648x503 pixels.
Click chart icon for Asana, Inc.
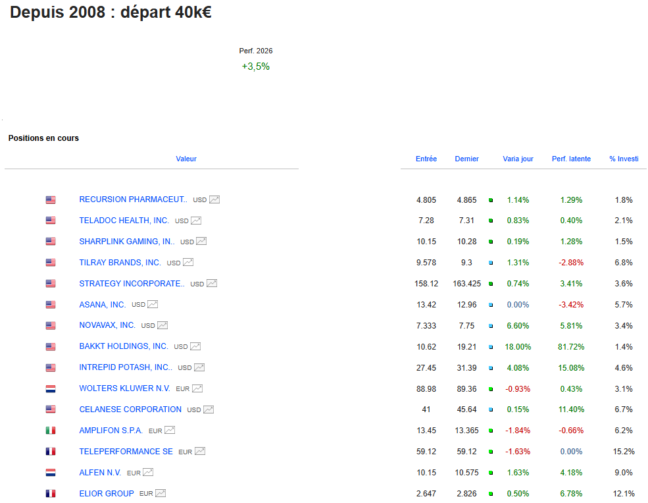[x=153, y=305]
